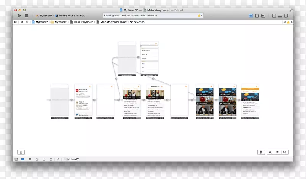Select MyIssuePP process in debug bar
The height and width of the screenshot is (179, 306).
[x=72, y=159]
